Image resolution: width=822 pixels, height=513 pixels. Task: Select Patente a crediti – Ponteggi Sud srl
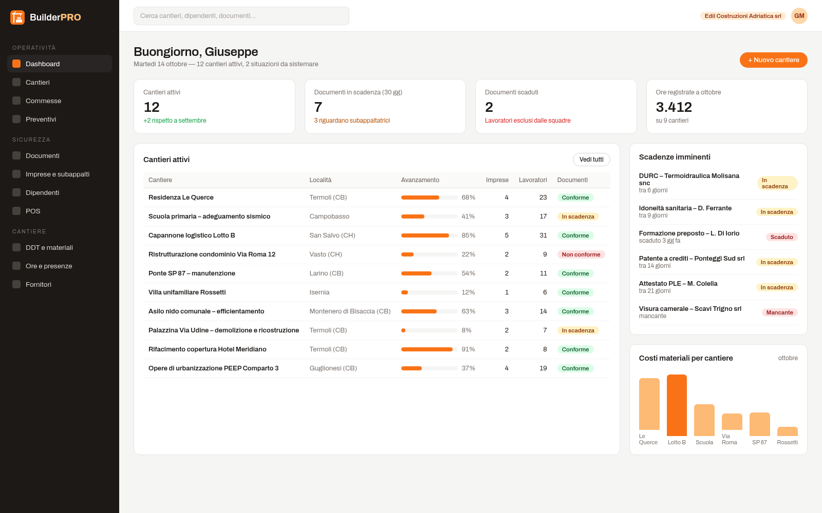(x=718, y=262)
